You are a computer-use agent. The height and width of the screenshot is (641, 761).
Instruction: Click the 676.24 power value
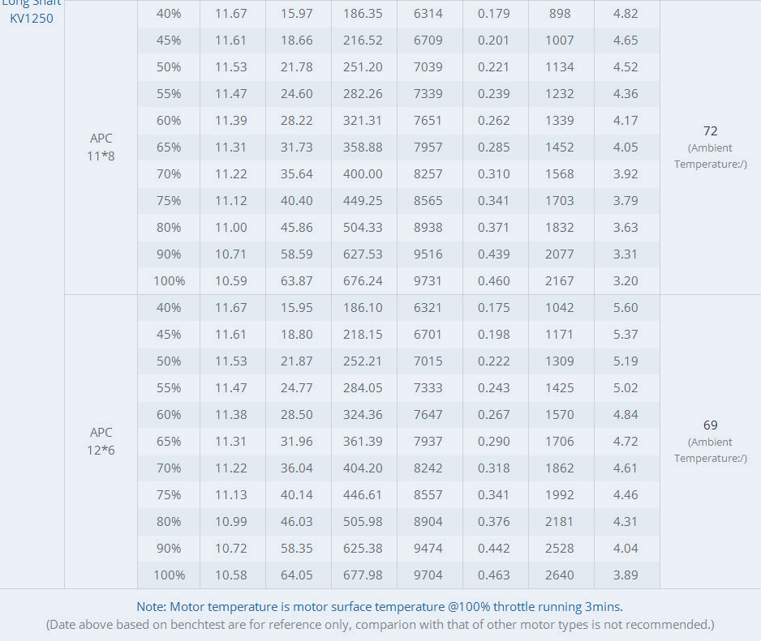pos(363,281)
